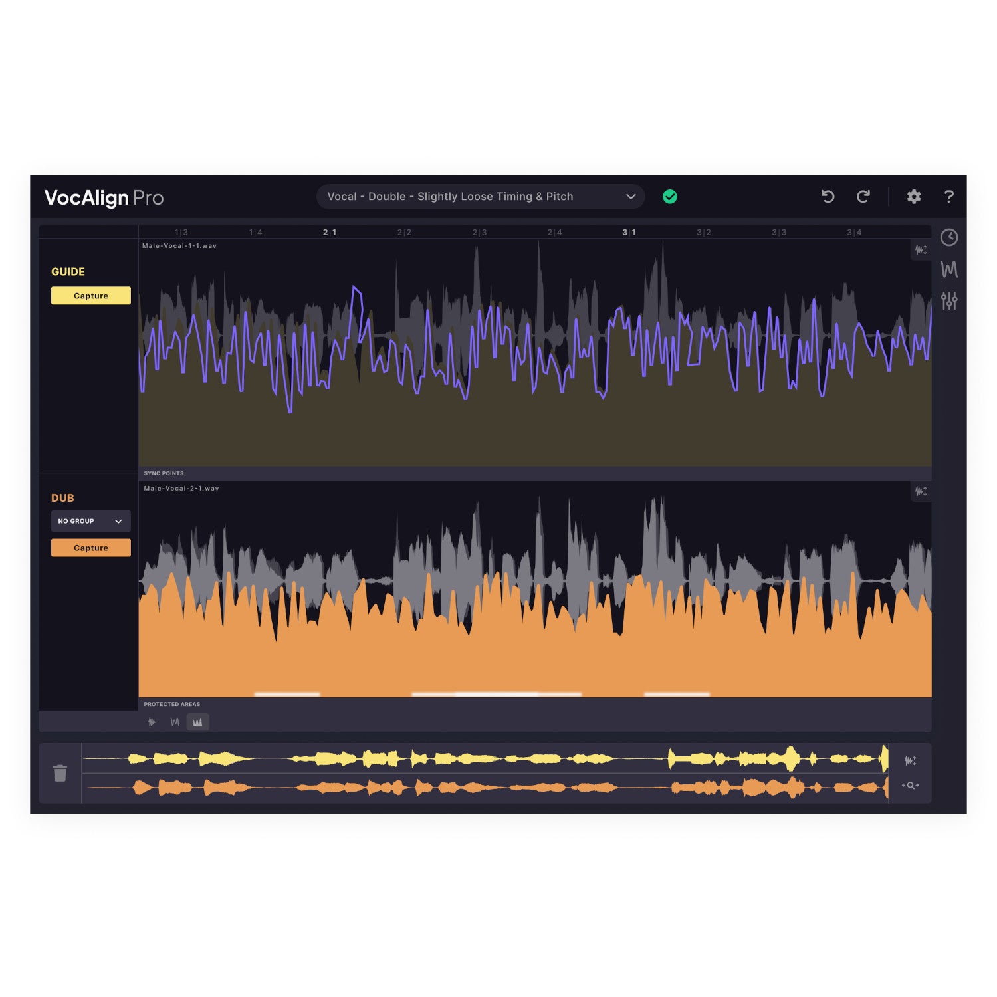Open help with the question mark

[949, 197]
